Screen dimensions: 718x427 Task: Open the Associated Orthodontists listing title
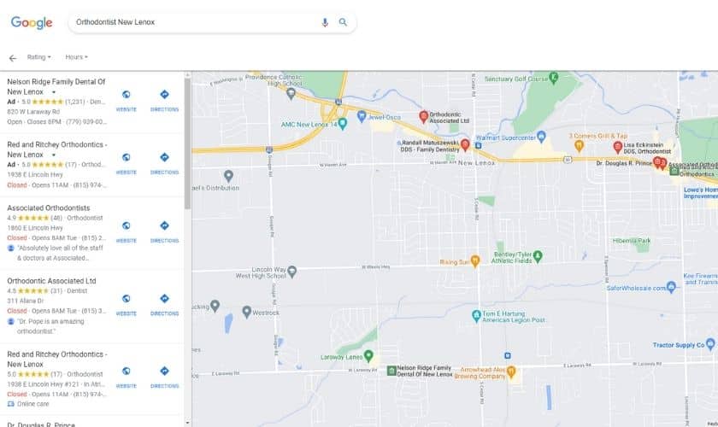pos(49,208)
